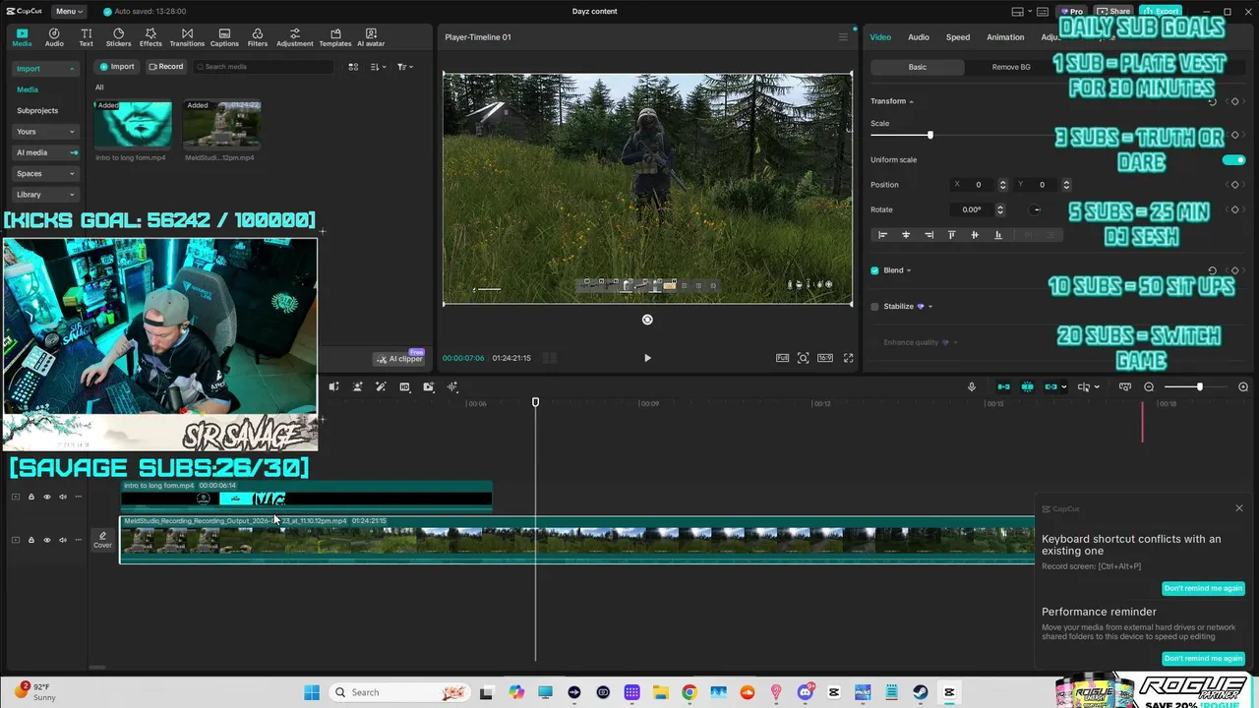Screen dimensions: 1259x708
Task: Select Subprojects in the media sidebar
Action: point(37,111)
